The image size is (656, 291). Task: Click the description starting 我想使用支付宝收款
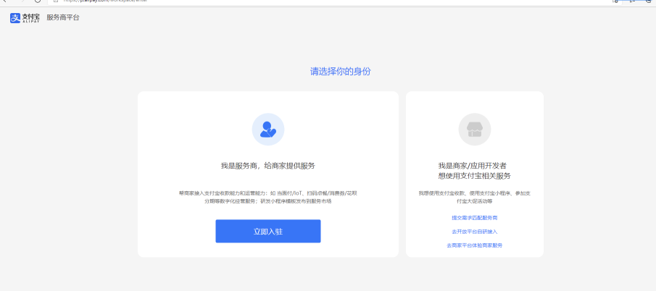tap(475, 197)
